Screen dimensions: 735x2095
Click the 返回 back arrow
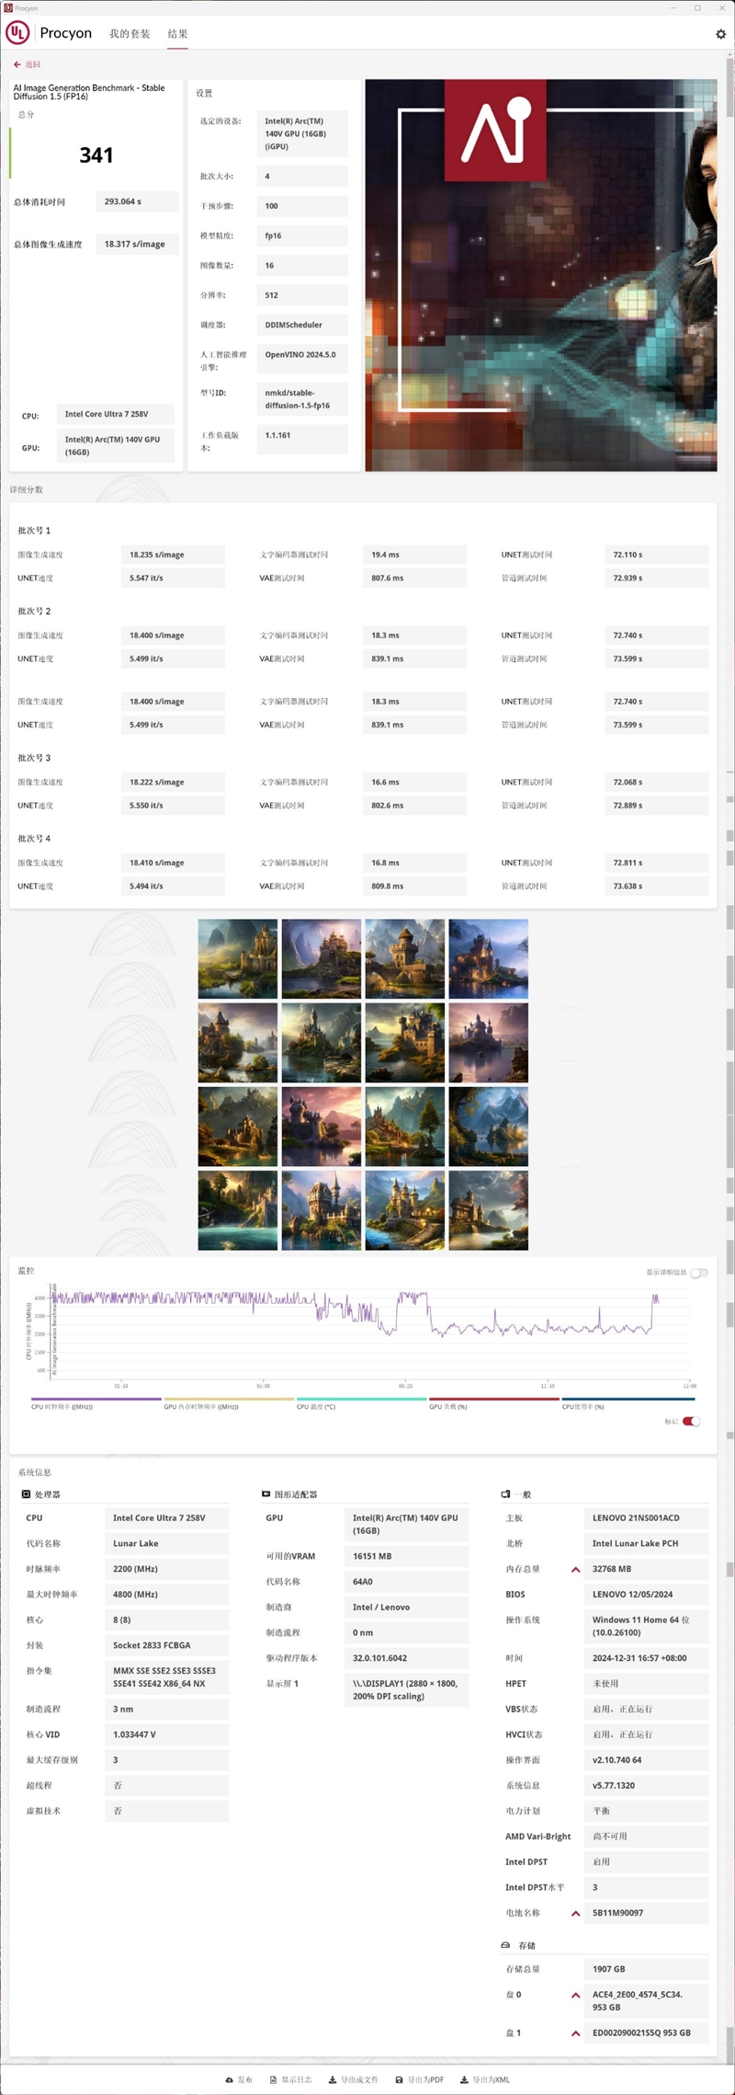pos(17,64)
